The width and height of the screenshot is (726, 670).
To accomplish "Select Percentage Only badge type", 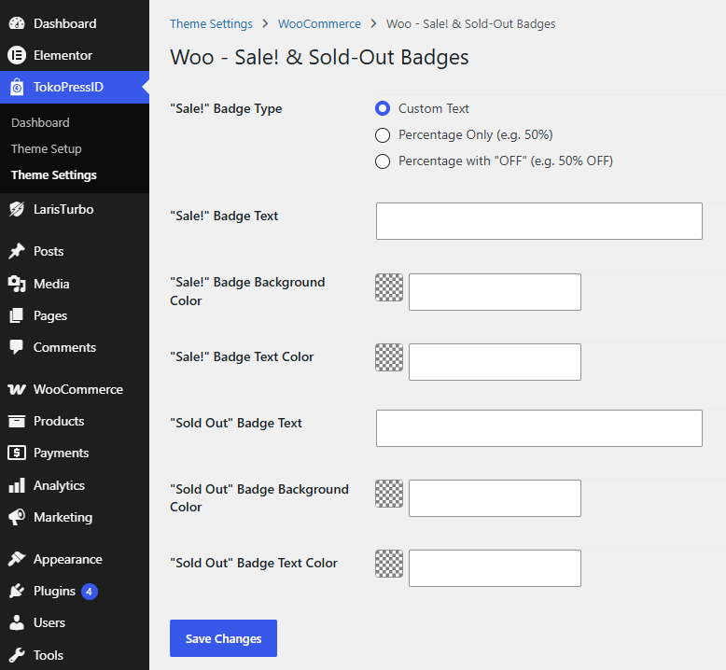I will click(x=383, y=135).
